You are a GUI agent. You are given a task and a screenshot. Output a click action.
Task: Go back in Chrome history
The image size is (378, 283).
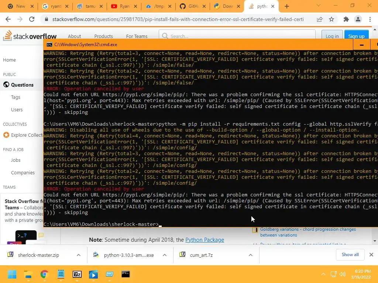(x=8, y=19)
